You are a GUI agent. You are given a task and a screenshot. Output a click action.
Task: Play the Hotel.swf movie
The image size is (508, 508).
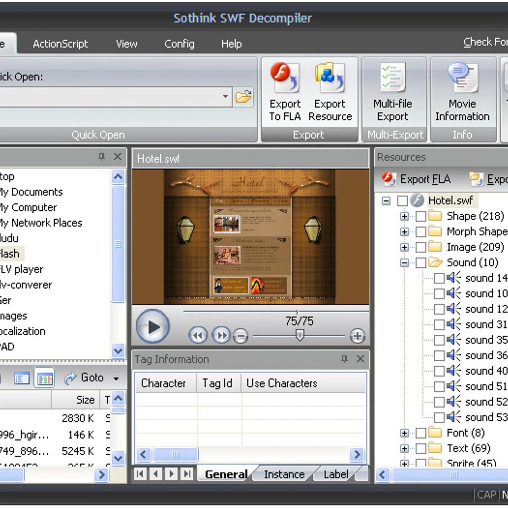(x=153, y=326)
